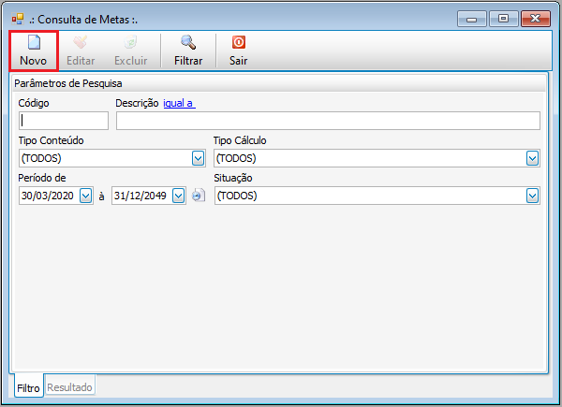
Task: Focus the Código input field
Action: 64,121
